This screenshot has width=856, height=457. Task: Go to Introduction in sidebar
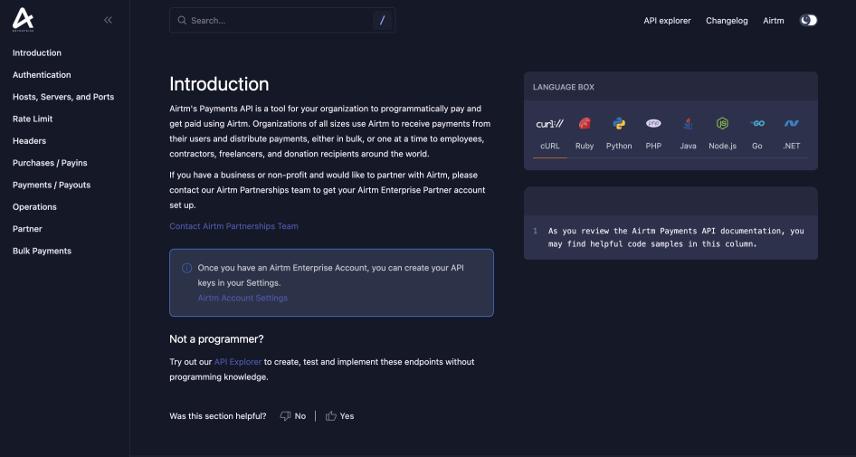click(x=37, y=53)
